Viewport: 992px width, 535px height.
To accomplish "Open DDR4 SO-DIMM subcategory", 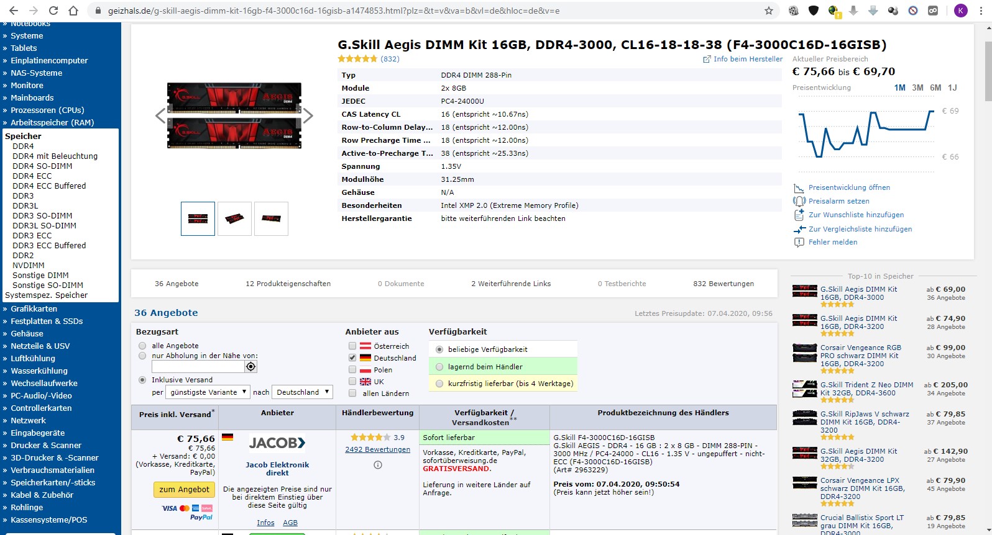I will (42, 166).
